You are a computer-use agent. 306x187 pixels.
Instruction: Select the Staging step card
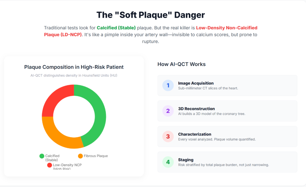[227, 162]
